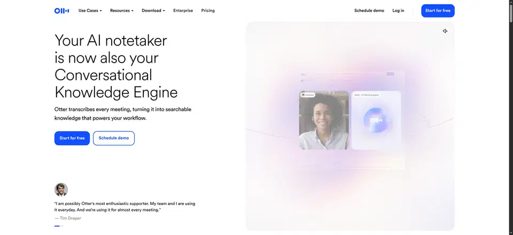Expand the Use Cases dropdown menu
Image resolution: width=513 pixels, height=235 pixels.
pos(90,11)
